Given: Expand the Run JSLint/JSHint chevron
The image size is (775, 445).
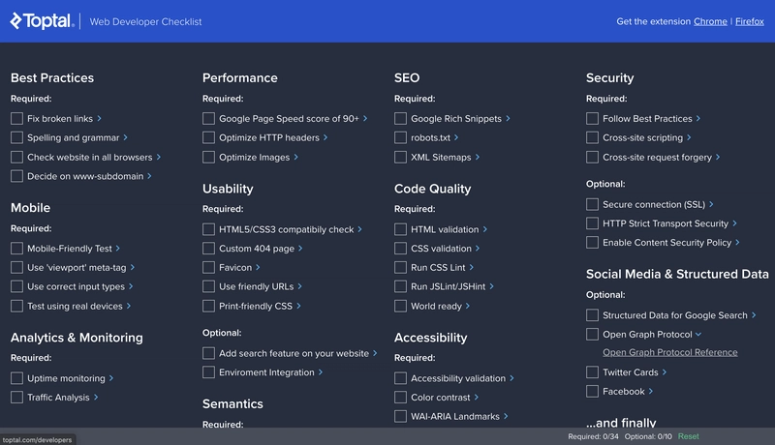Looking at the screenshot, I should click(x=491, y=286).
